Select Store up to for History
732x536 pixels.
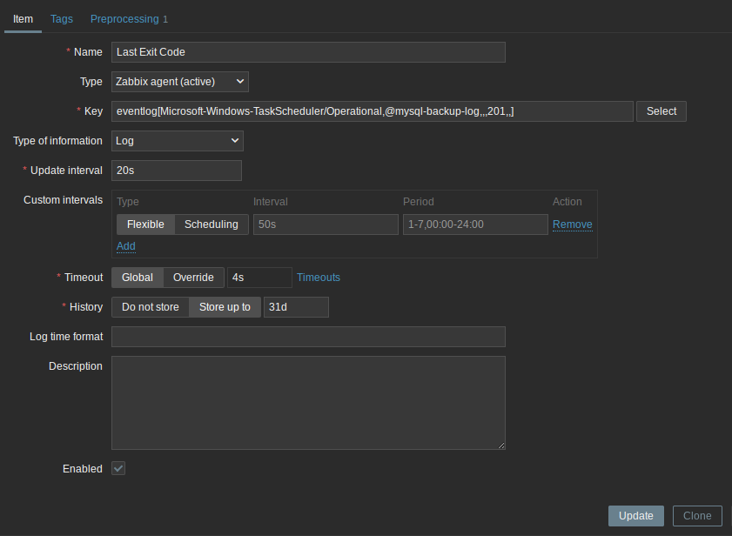pos(225,307)
